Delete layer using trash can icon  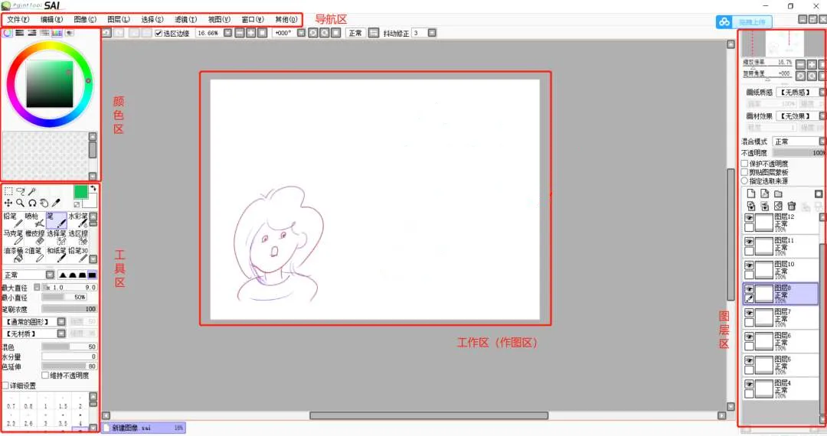point(792,207)
